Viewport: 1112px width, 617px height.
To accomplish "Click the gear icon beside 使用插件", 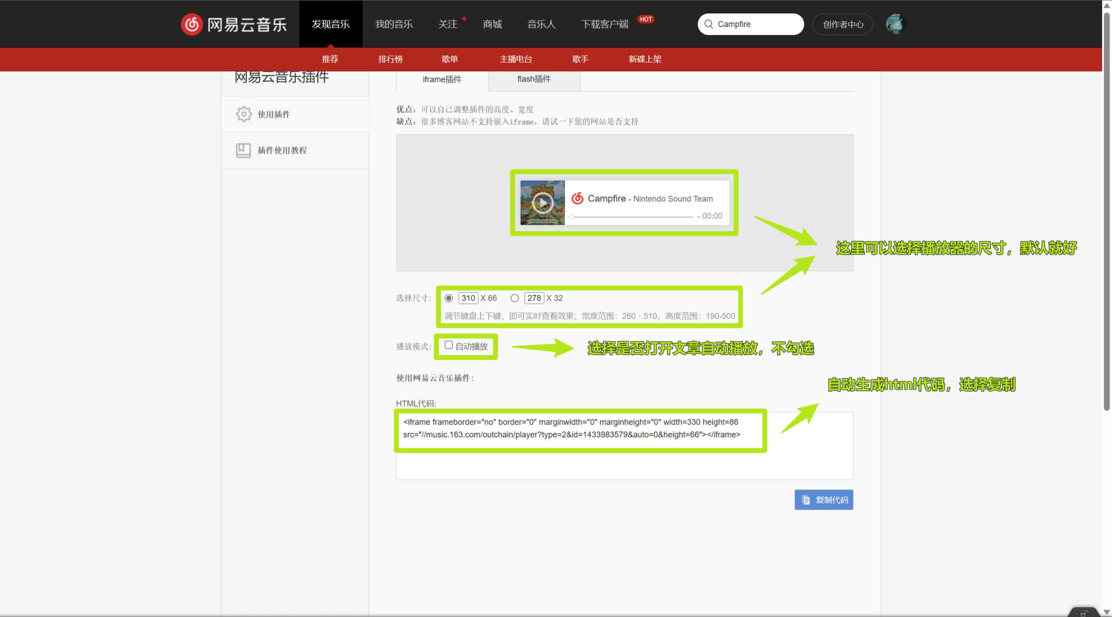I will (x=244, y=114).
